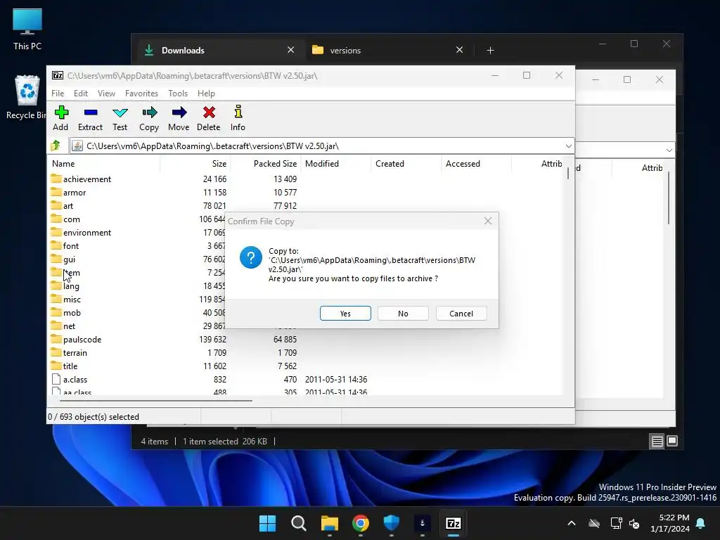
Task: Open Windows Security shield in taskbar
Action: click(391, 523)
